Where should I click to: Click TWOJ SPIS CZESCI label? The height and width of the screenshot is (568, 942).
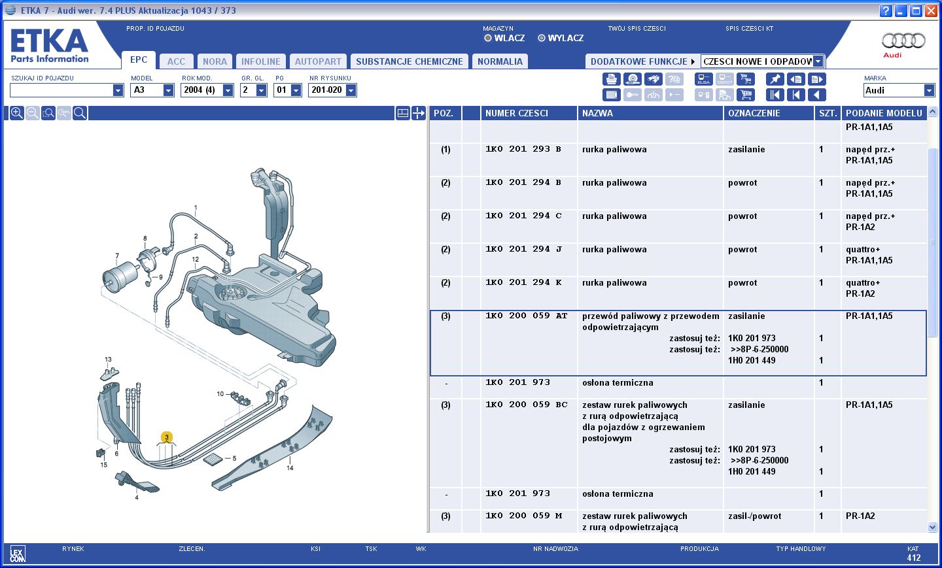pos(637,29)
